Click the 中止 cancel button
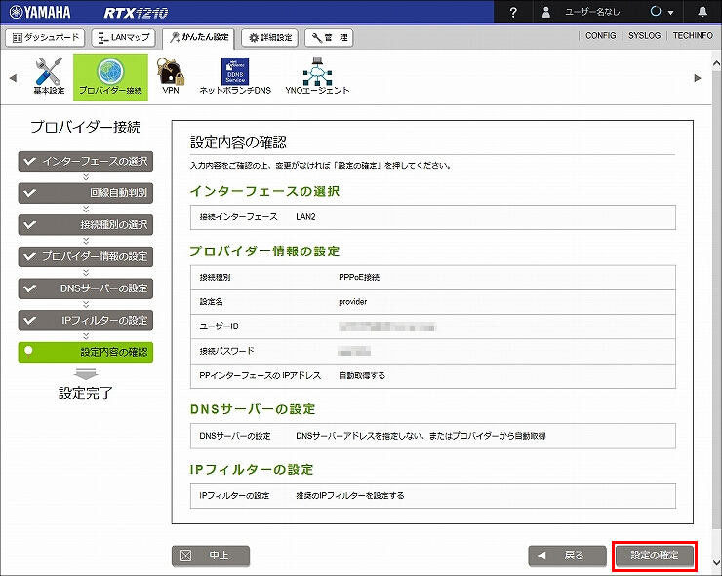This screenshot has height=576, width=722. point(211,556)
